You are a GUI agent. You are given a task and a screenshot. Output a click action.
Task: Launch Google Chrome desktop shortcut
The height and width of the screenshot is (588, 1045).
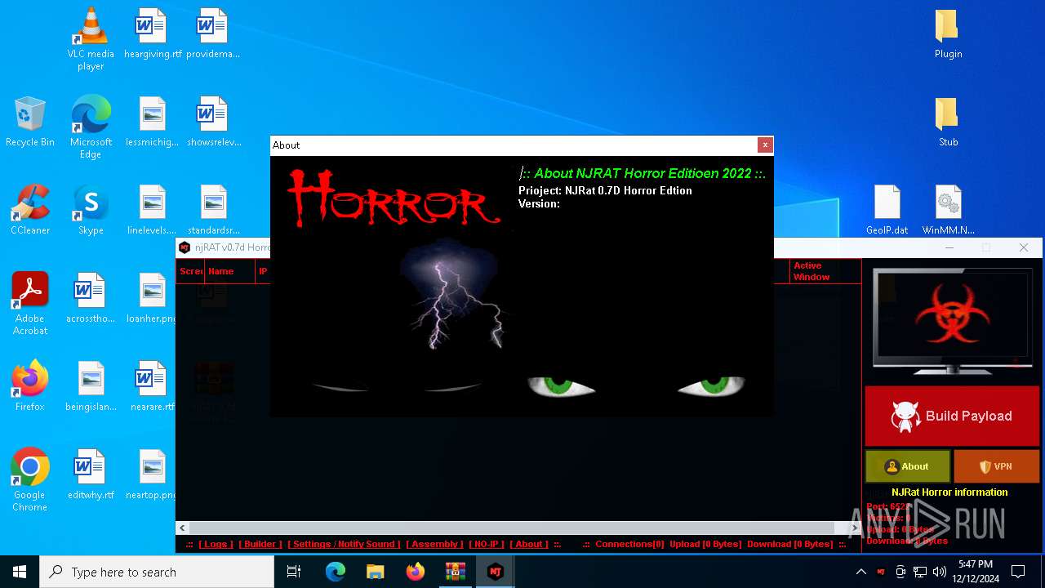(30, 480)
